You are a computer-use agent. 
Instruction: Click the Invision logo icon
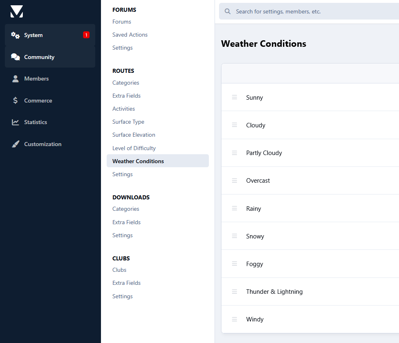pos(17,11)
